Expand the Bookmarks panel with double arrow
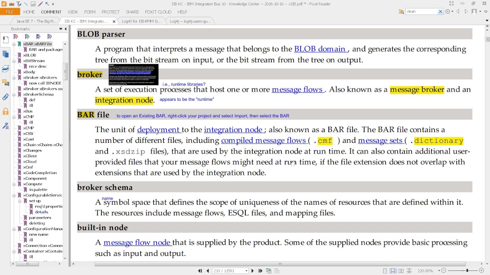This screenshot has width=490, height=275. [x=60, y=29]
